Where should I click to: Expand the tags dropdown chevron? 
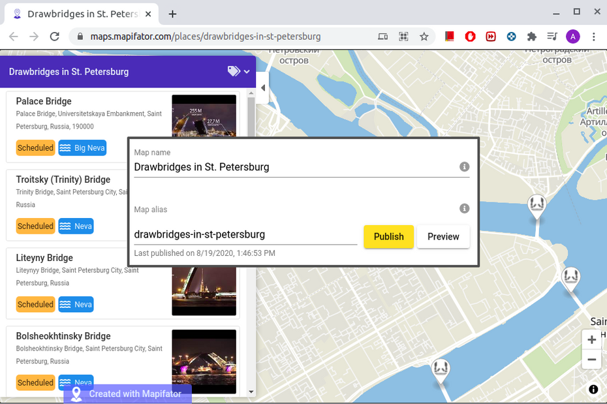(x=247, y=72)
